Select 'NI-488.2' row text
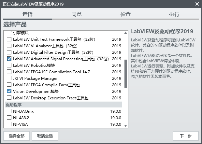The width and height of the screenshot is (202, 144). click(21, 118)
